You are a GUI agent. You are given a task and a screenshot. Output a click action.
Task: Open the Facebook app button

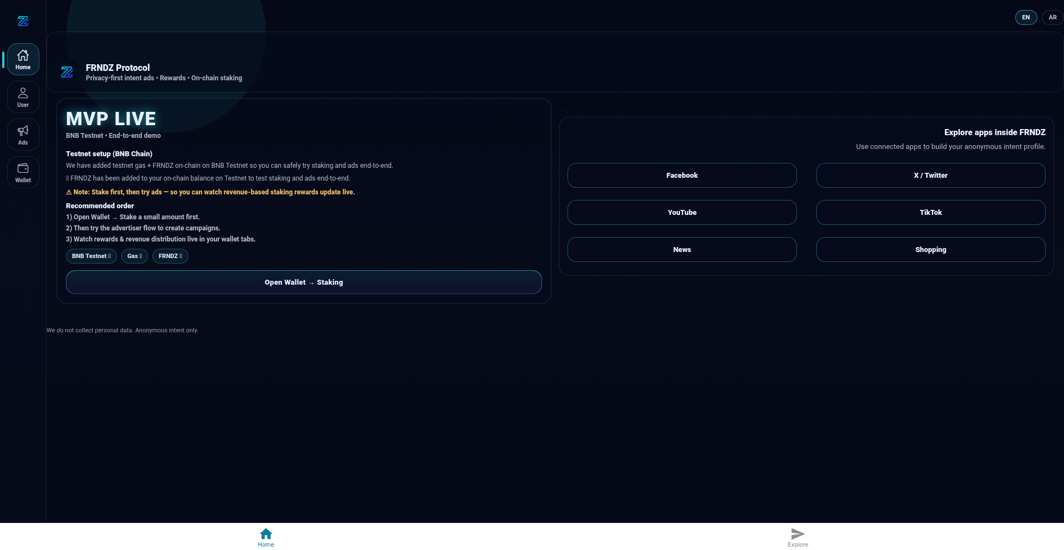pyautogui.click(x=682, y=176)
